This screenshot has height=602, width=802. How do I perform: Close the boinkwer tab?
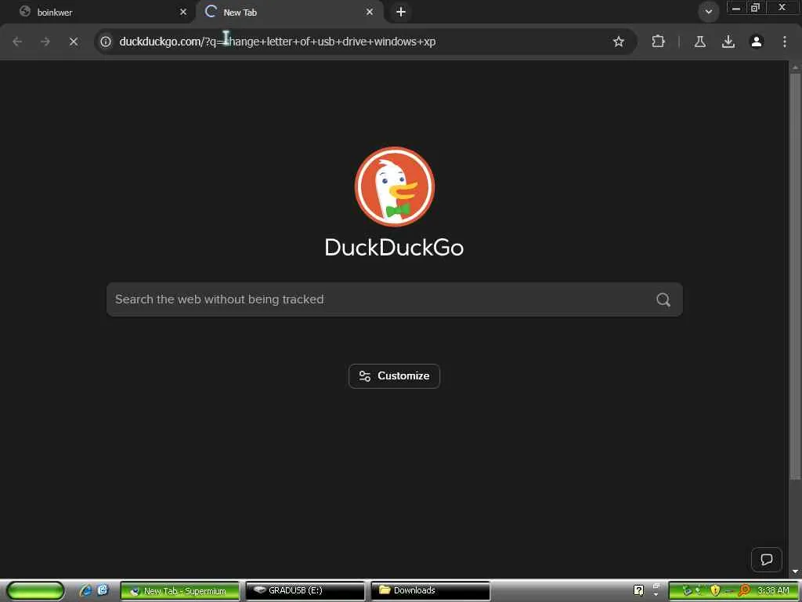pyautogui.click(x=183, y=13)
